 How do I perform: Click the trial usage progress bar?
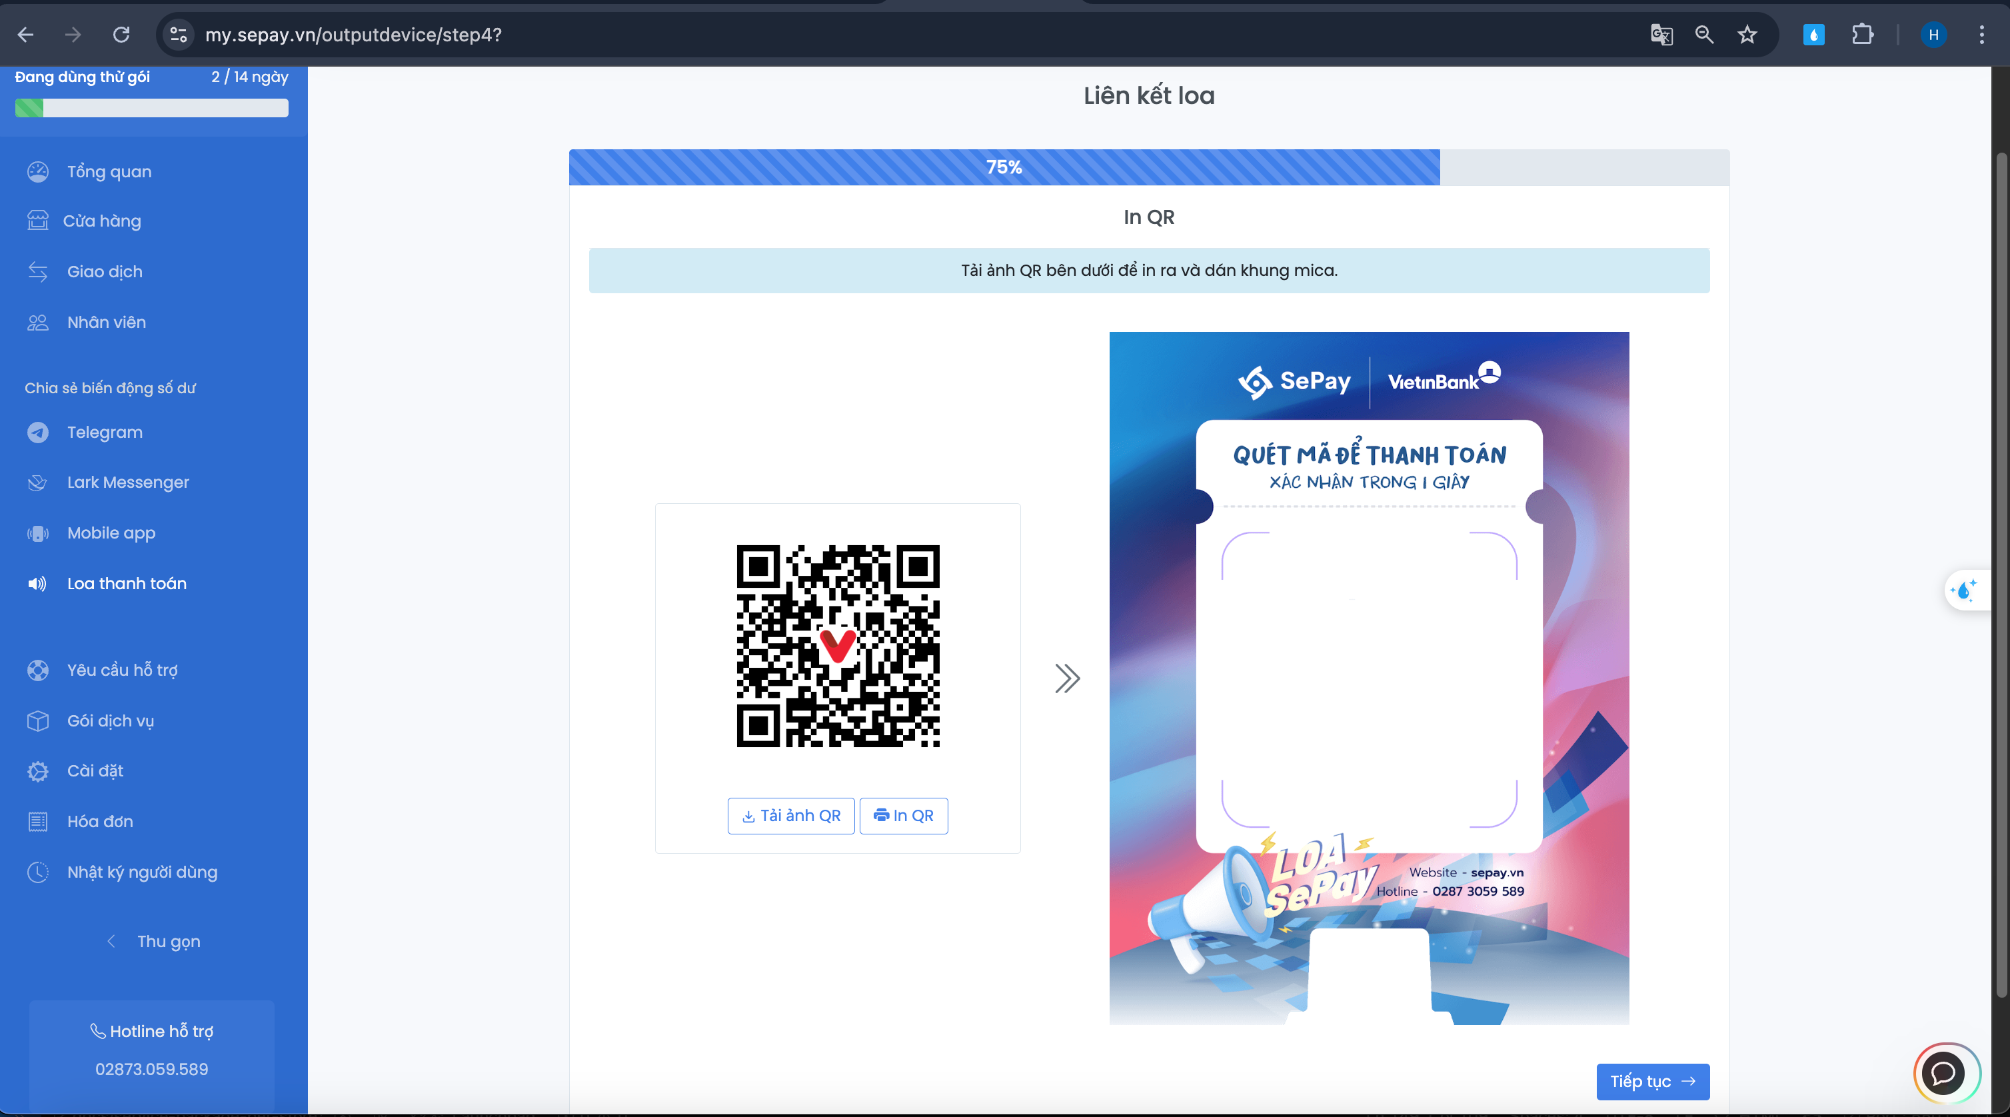coord(151,108)
